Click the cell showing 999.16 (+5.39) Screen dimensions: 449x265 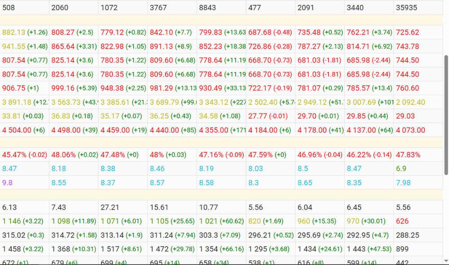[74, 88]
